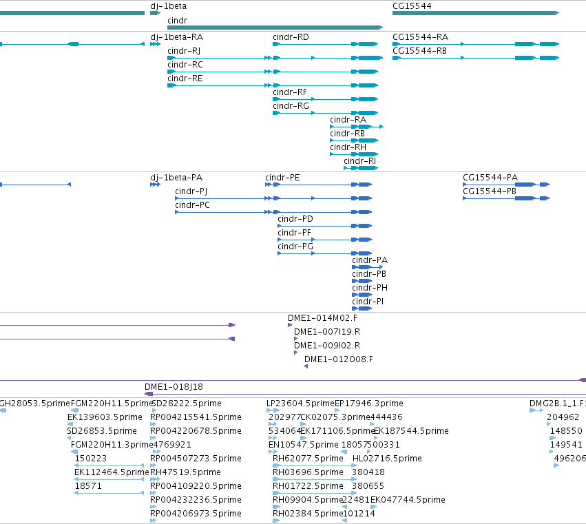
Task: Click the RH47519.5prime EST label
Action: 185,472
